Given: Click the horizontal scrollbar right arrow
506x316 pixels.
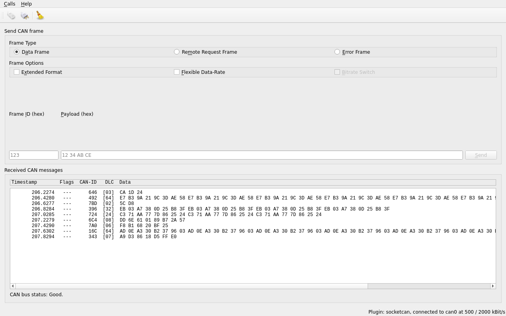Looking at the screenshot, I should tap(493, 286).
